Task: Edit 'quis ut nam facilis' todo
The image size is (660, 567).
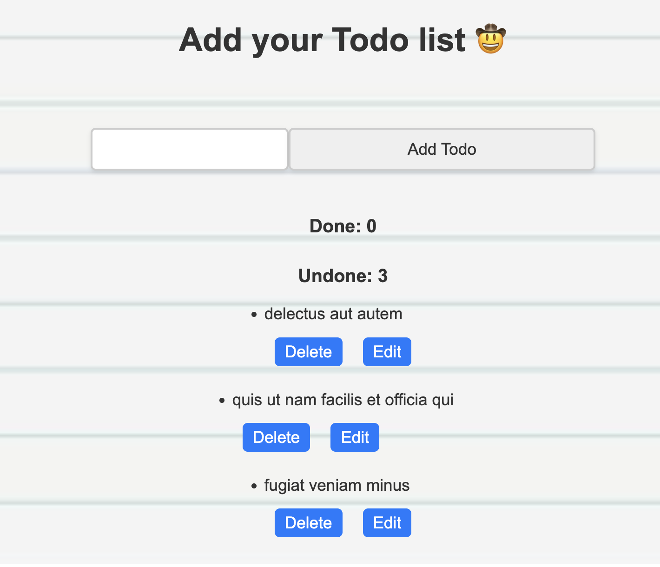Action: (355, 437)
